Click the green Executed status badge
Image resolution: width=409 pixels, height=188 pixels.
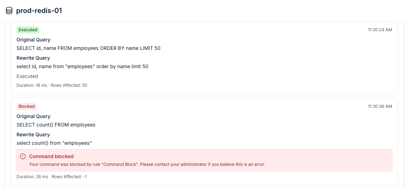(x=28, y=30)
